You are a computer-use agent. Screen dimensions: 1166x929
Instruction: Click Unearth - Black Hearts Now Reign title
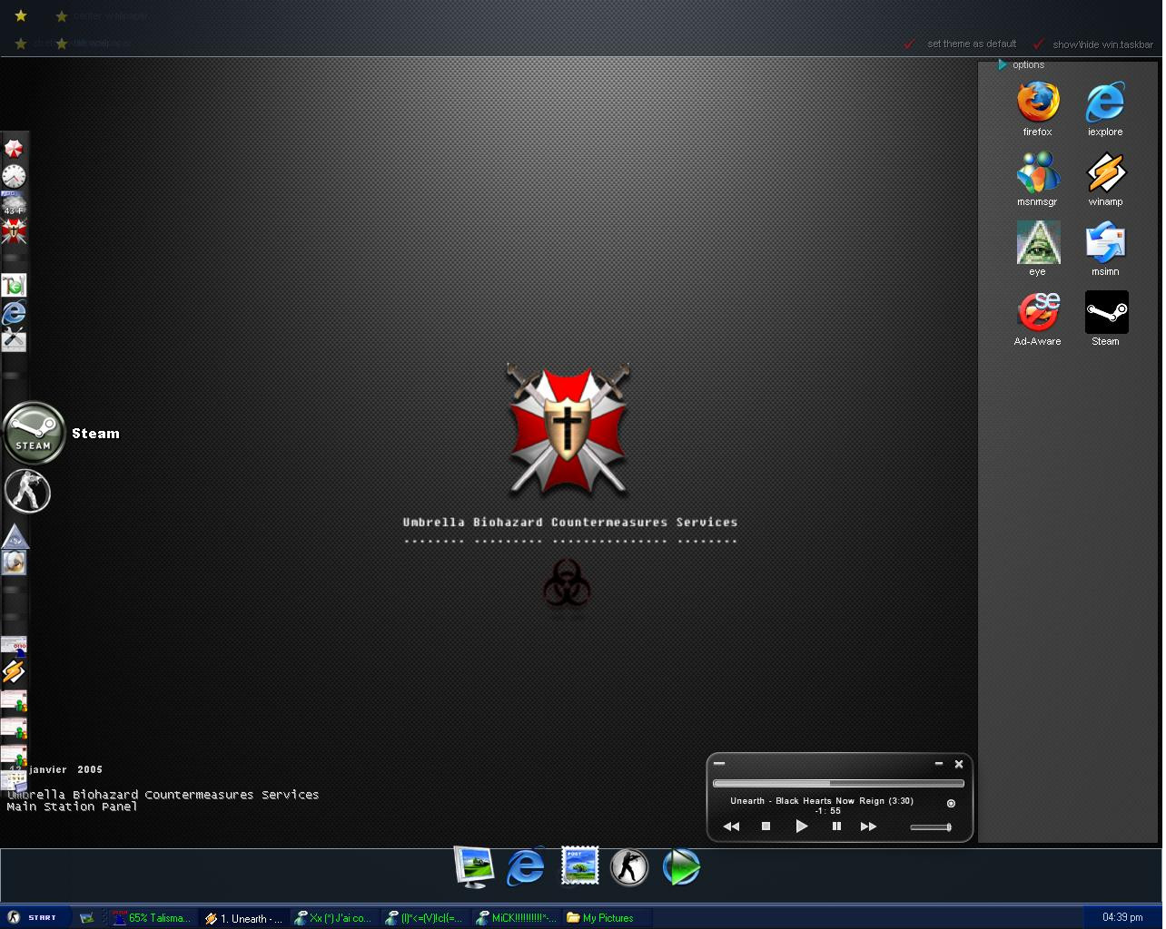(822, 800)
